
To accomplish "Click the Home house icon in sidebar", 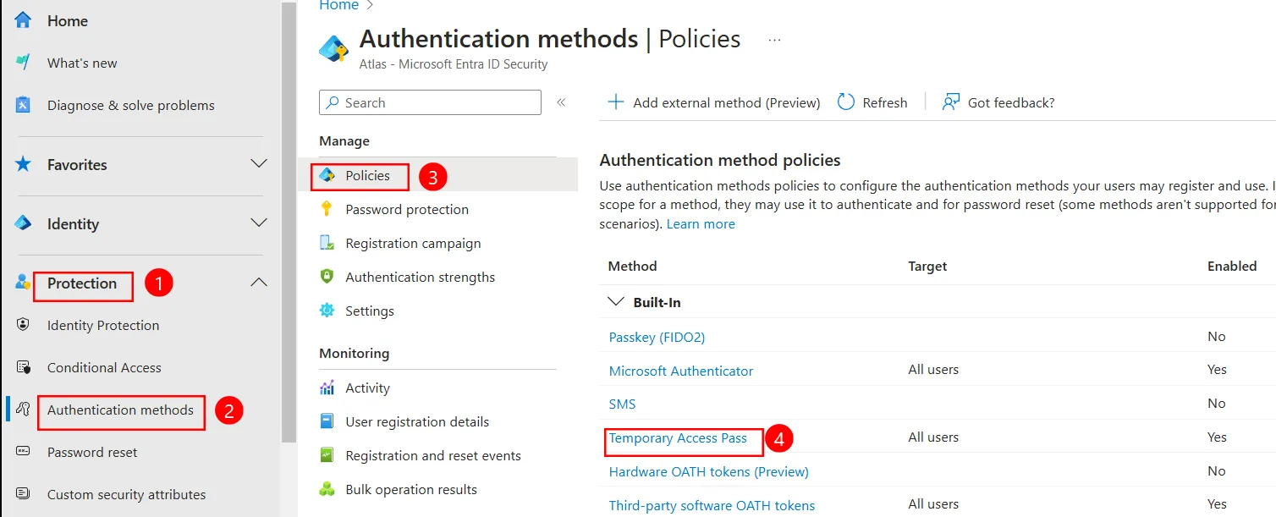I will coord(23,20).
